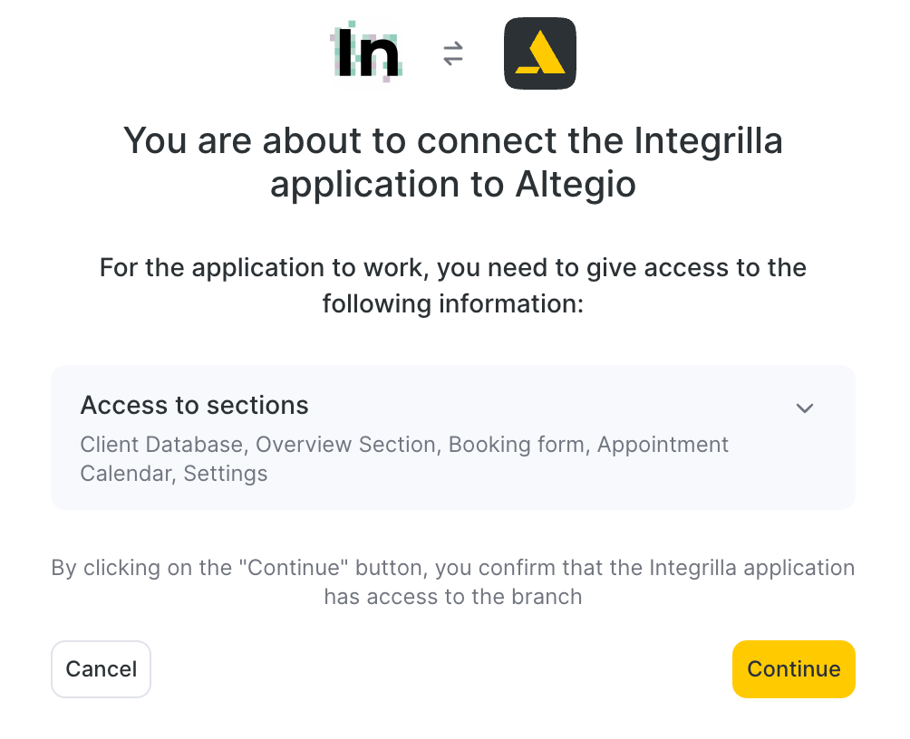The height and width of the screenshot is (739, 910).
Task: Click the "Booking form" permission text
Action: pos(517,445)
